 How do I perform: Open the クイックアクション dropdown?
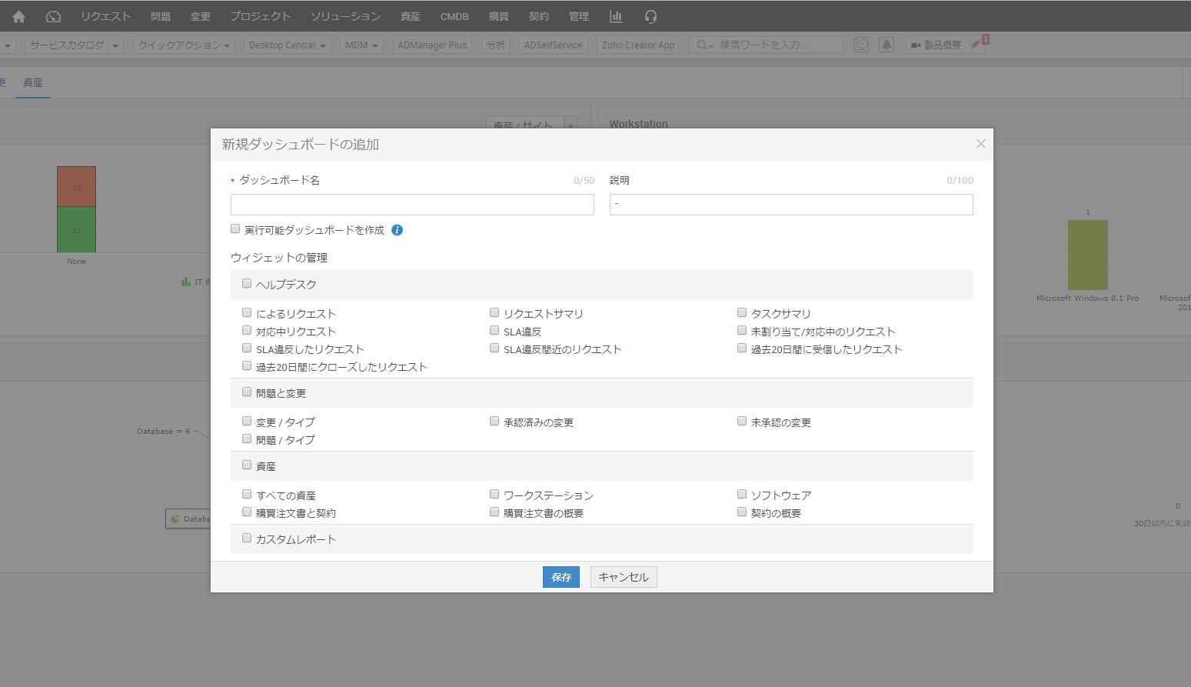[185, 45]
